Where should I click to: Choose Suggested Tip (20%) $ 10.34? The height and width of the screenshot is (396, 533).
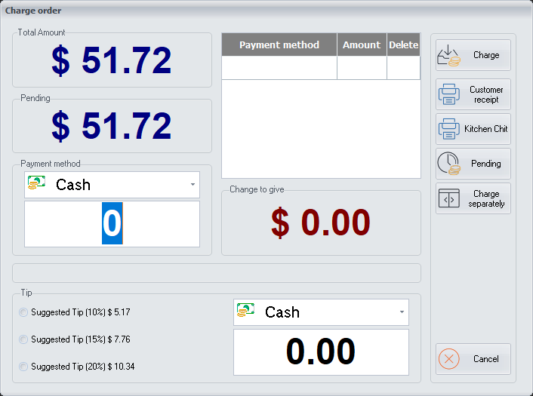tap(23, 367)
